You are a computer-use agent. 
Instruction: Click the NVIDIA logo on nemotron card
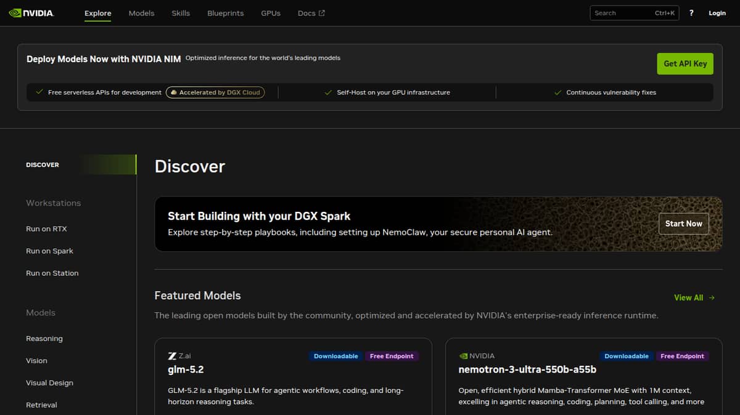(463, 356)
